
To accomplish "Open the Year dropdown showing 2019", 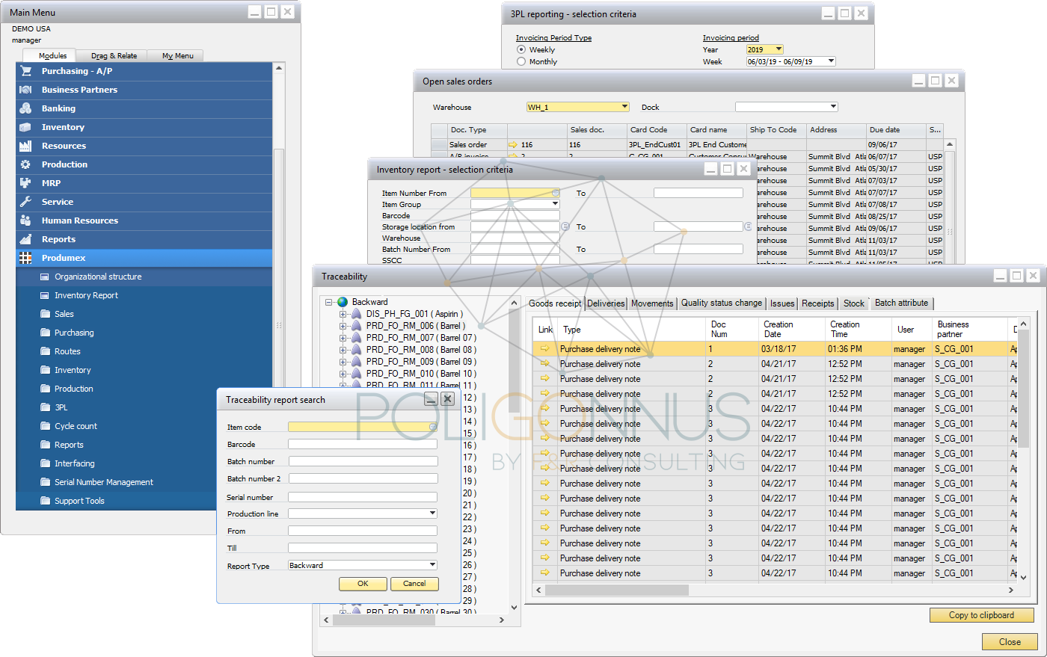I will click(778, 49).
